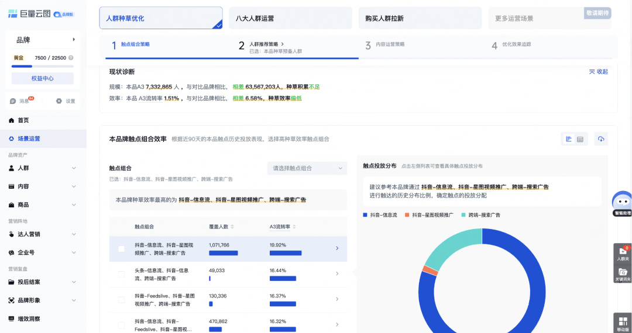Click the 巨量云图 logo

[x=29, y=13]
